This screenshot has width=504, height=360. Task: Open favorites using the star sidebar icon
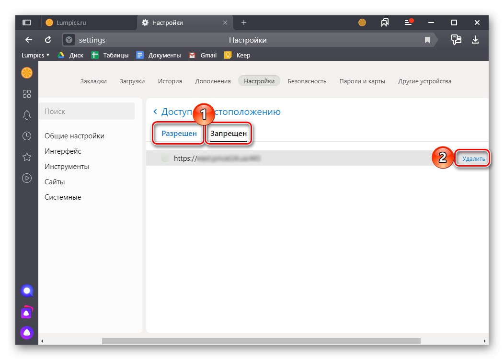27,157
